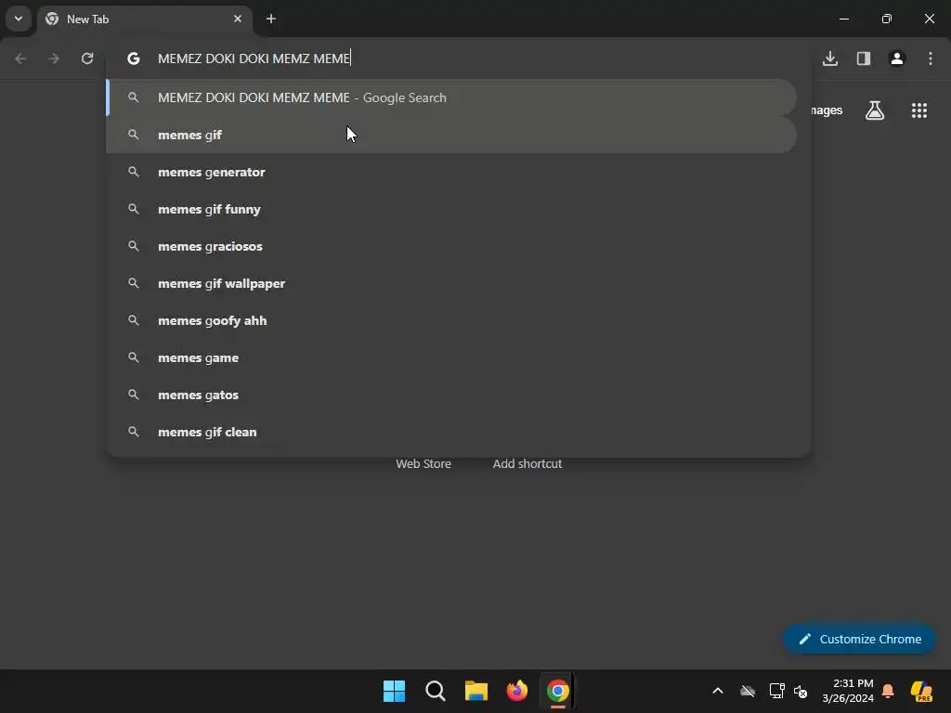Pick the 'memes gif clean' suggestion
951x713 pixels.
pyautogui.click(x=451, y=432)
